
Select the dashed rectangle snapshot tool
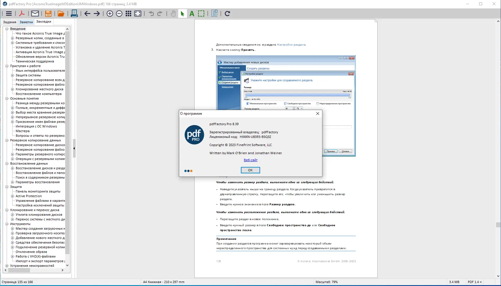(201, 14)
